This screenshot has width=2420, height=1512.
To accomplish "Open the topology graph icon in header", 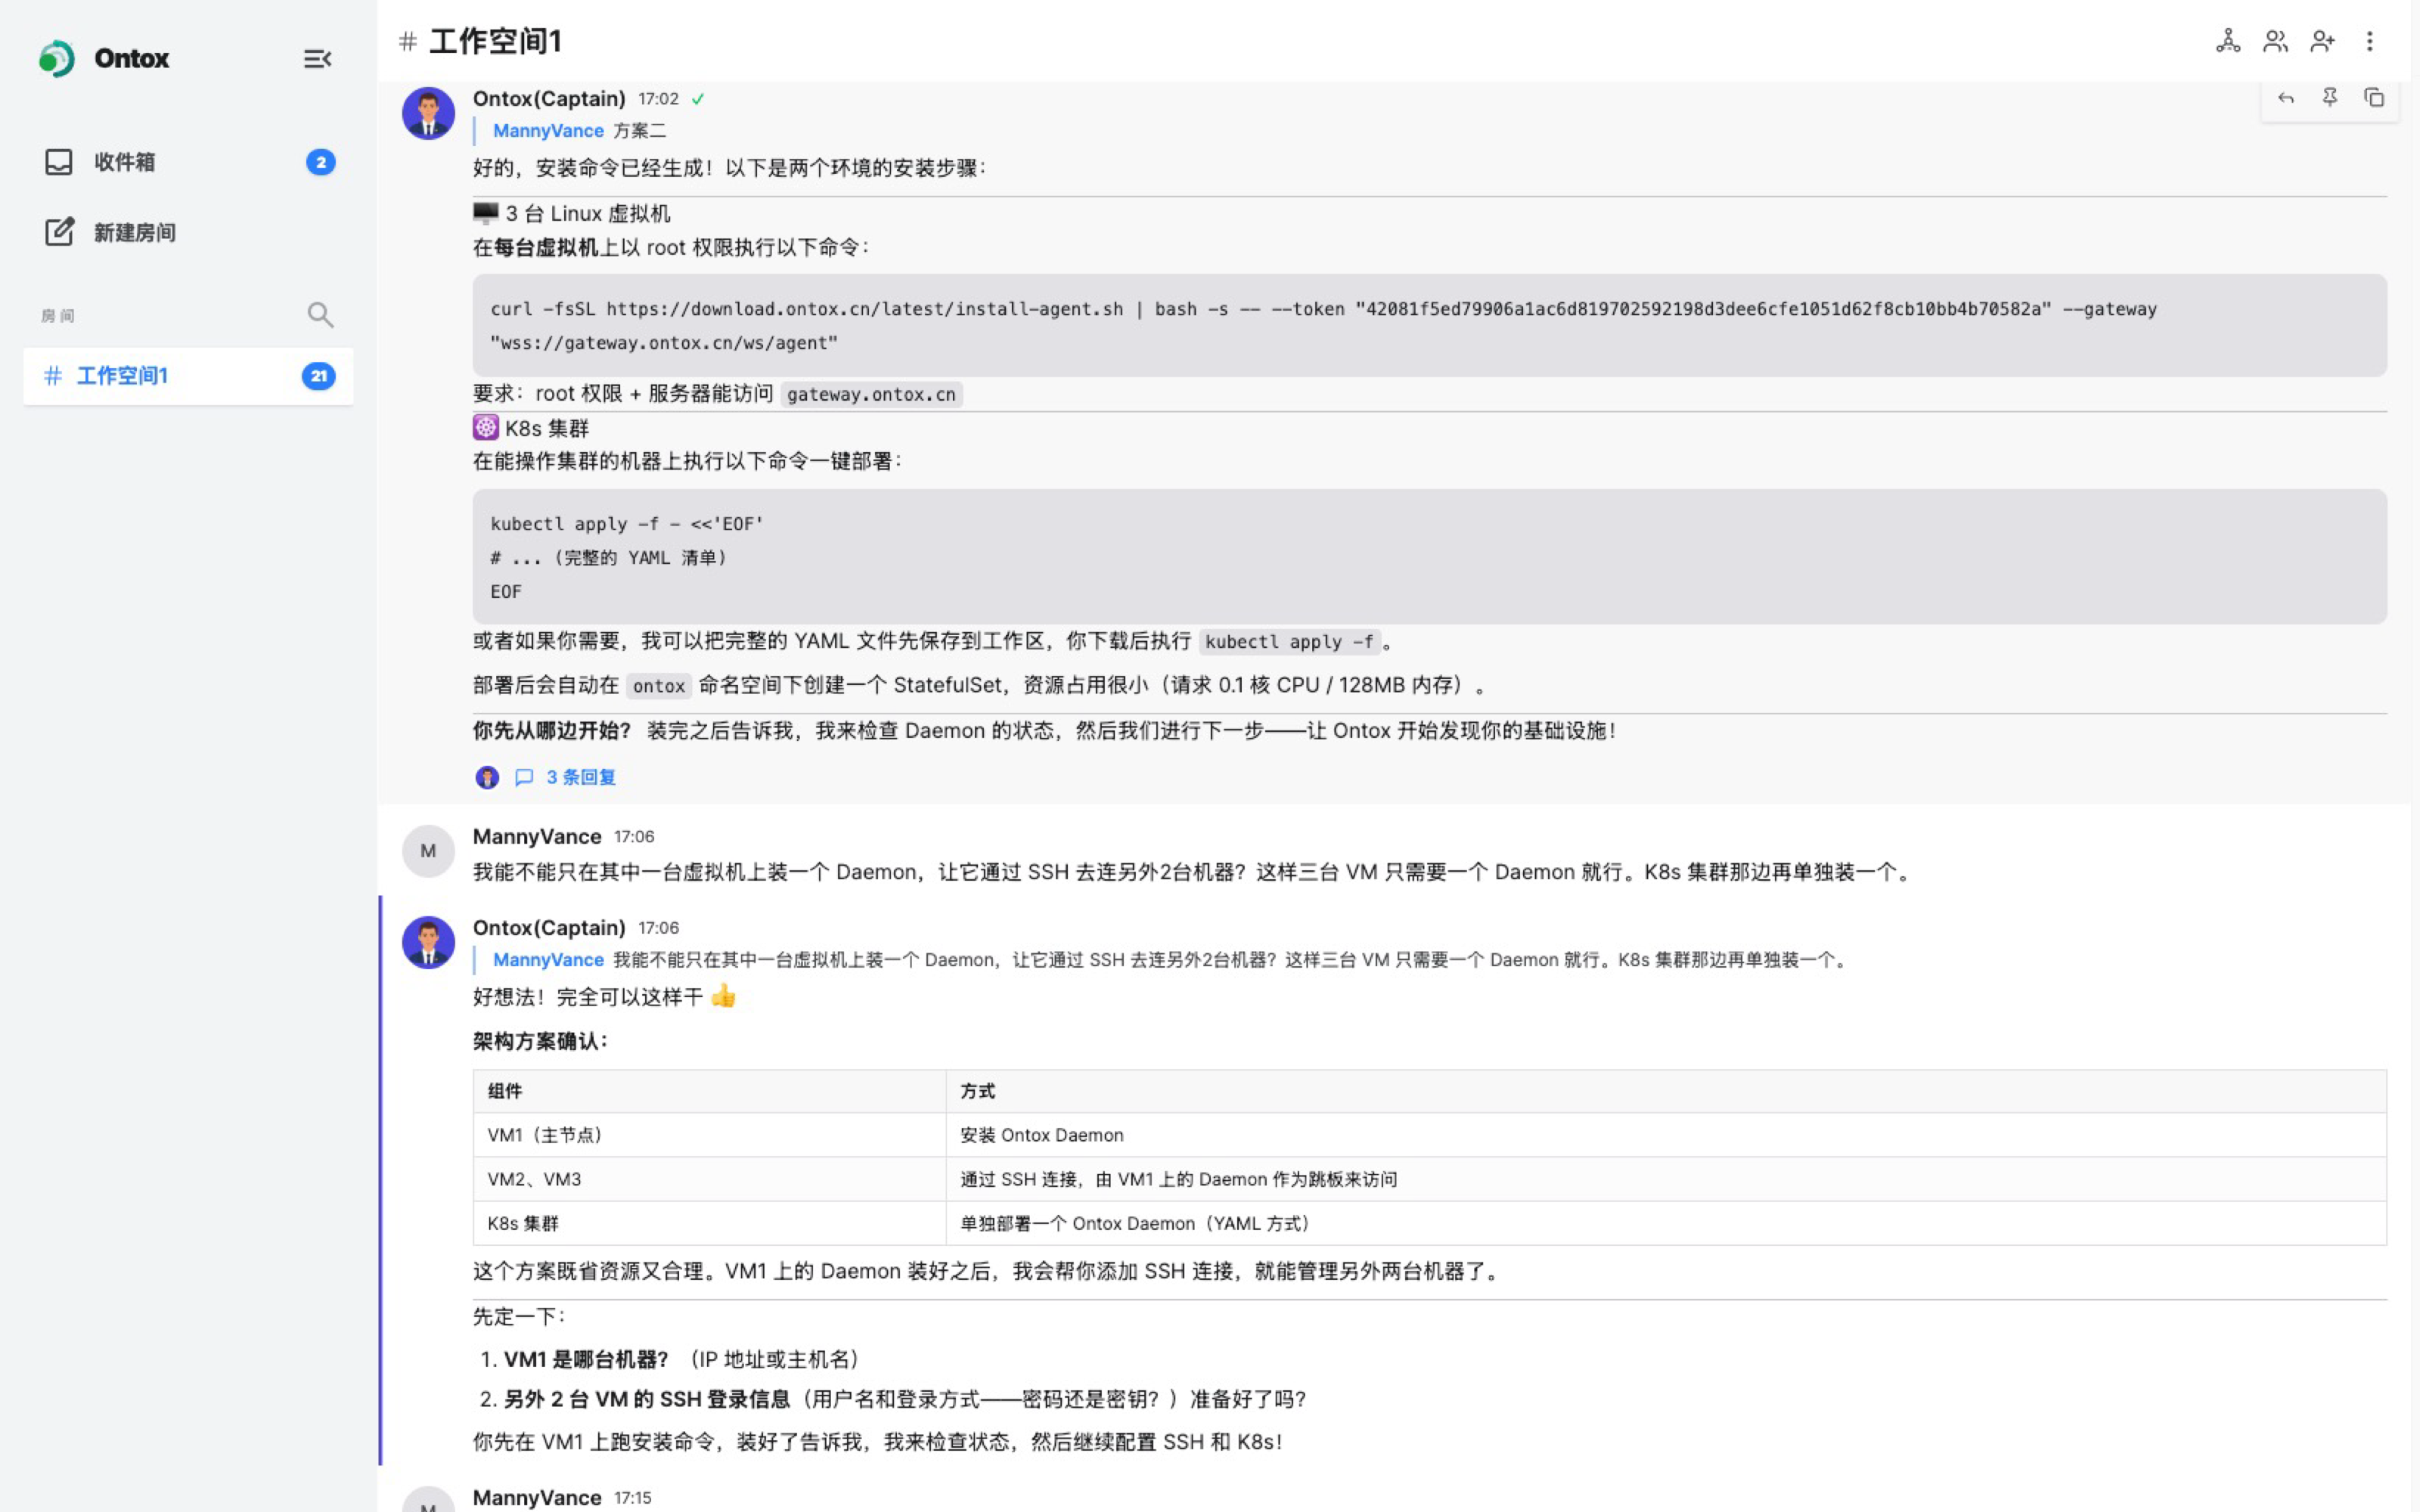I will coord(2228,41).
